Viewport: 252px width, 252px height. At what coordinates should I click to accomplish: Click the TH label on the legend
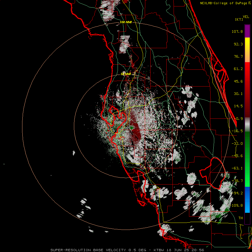pyautogui.click(x=241, y=218)
